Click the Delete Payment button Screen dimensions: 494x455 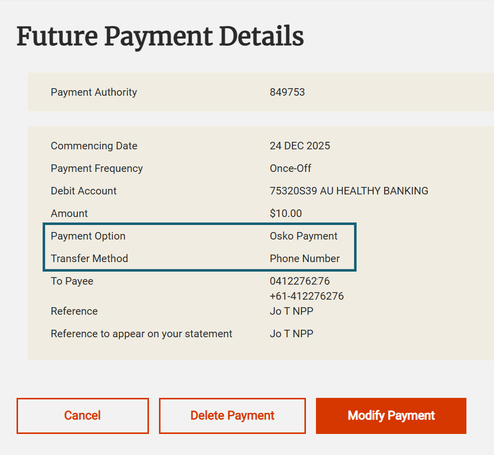coord(232,415)
